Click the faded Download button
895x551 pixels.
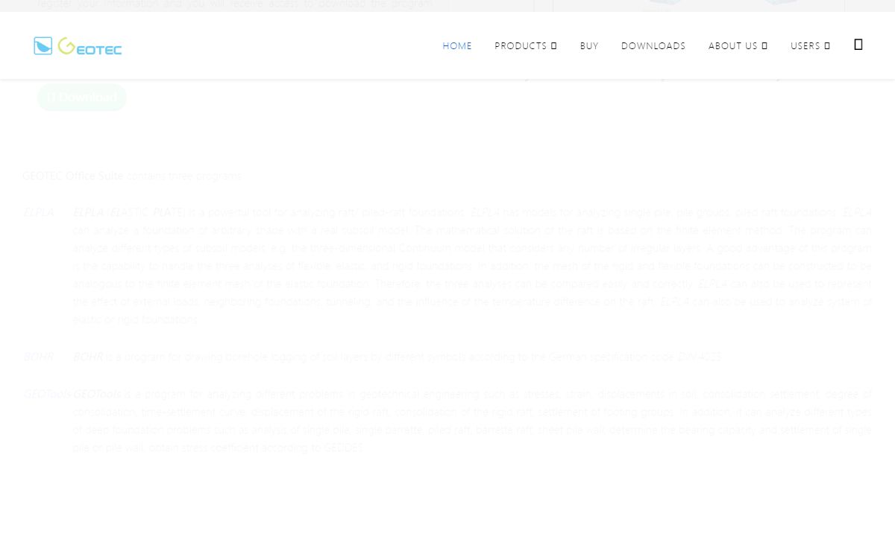click(82, 97)
